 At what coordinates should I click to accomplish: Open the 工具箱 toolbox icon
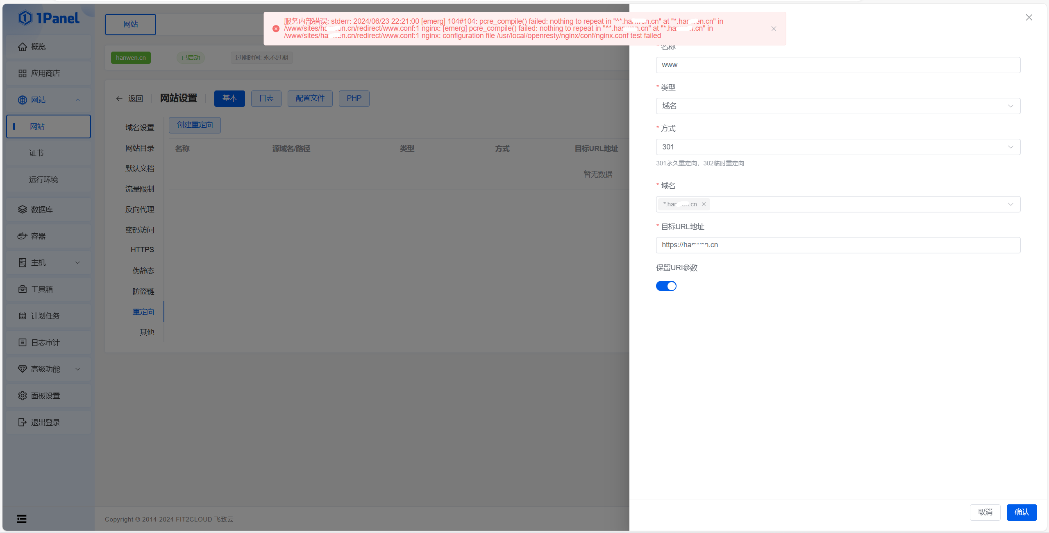coord(23,289)
